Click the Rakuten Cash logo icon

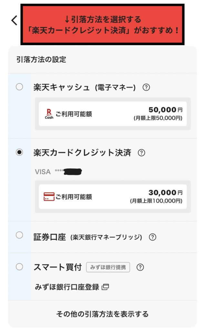(x=49, y=114)
